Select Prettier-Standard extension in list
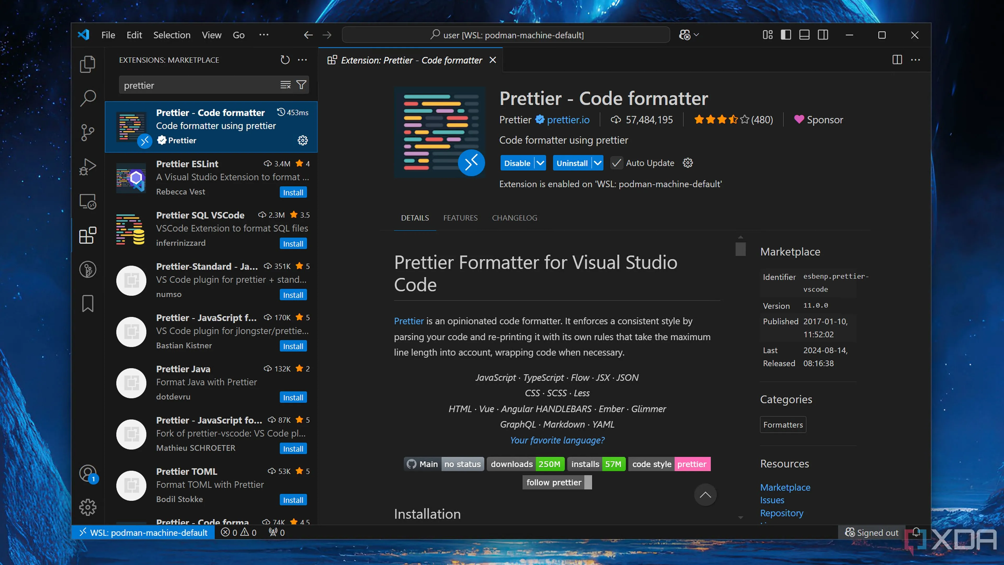This screenshot has width=1004, height=565. coord(211,280)
